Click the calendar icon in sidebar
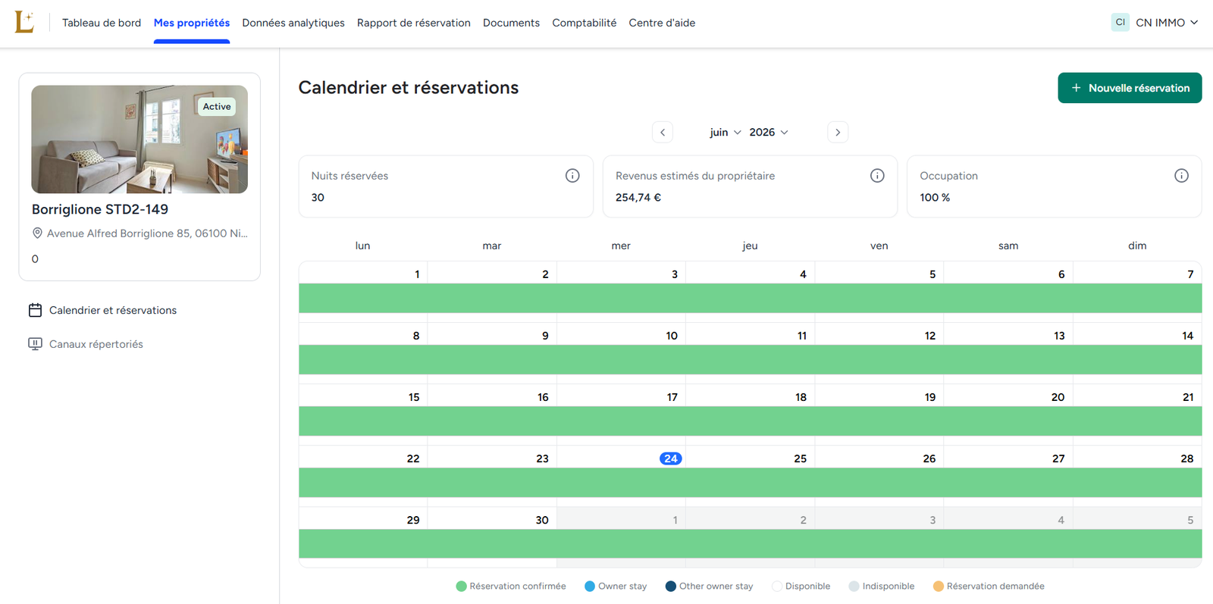The image size is (1213, 604). (35, 310)
